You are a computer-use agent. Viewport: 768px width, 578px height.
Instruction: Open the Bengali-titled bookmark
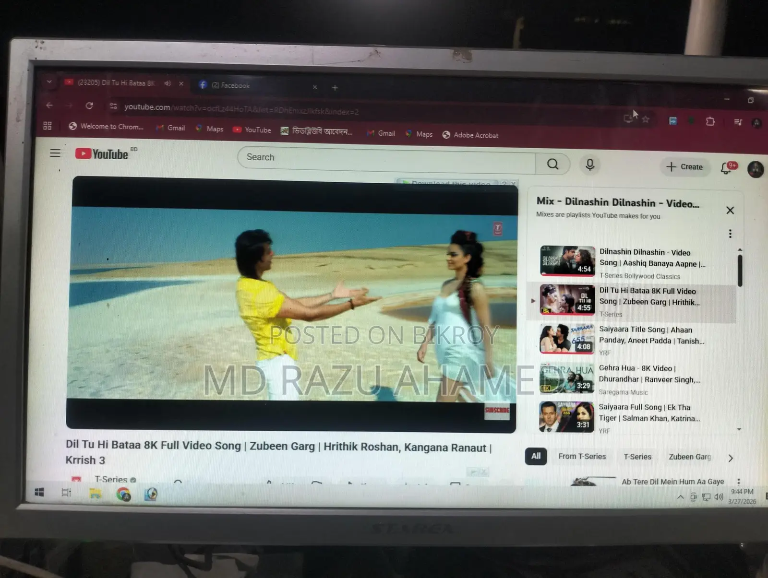point(317,131)
